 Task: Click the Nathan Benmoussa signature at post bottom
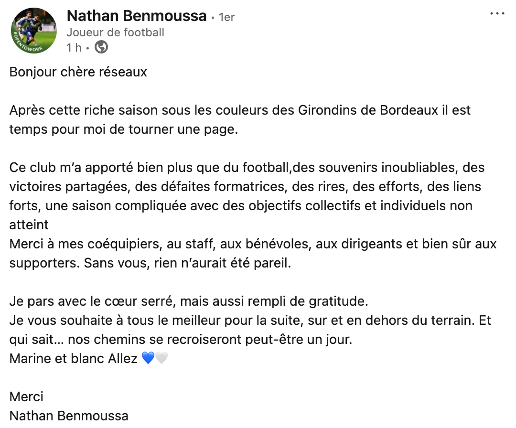pos(69,416)
